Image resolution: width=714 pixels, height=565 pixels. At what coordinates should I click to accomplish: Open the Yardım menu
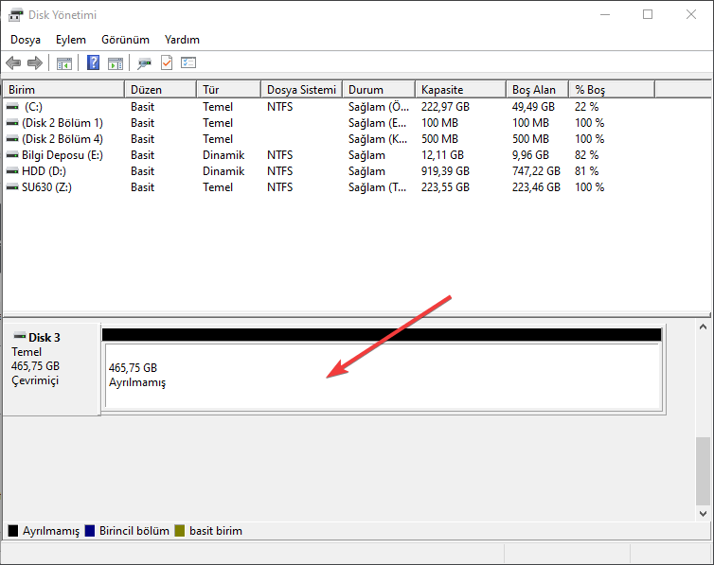pyautogui.click(x=182, y=40)
